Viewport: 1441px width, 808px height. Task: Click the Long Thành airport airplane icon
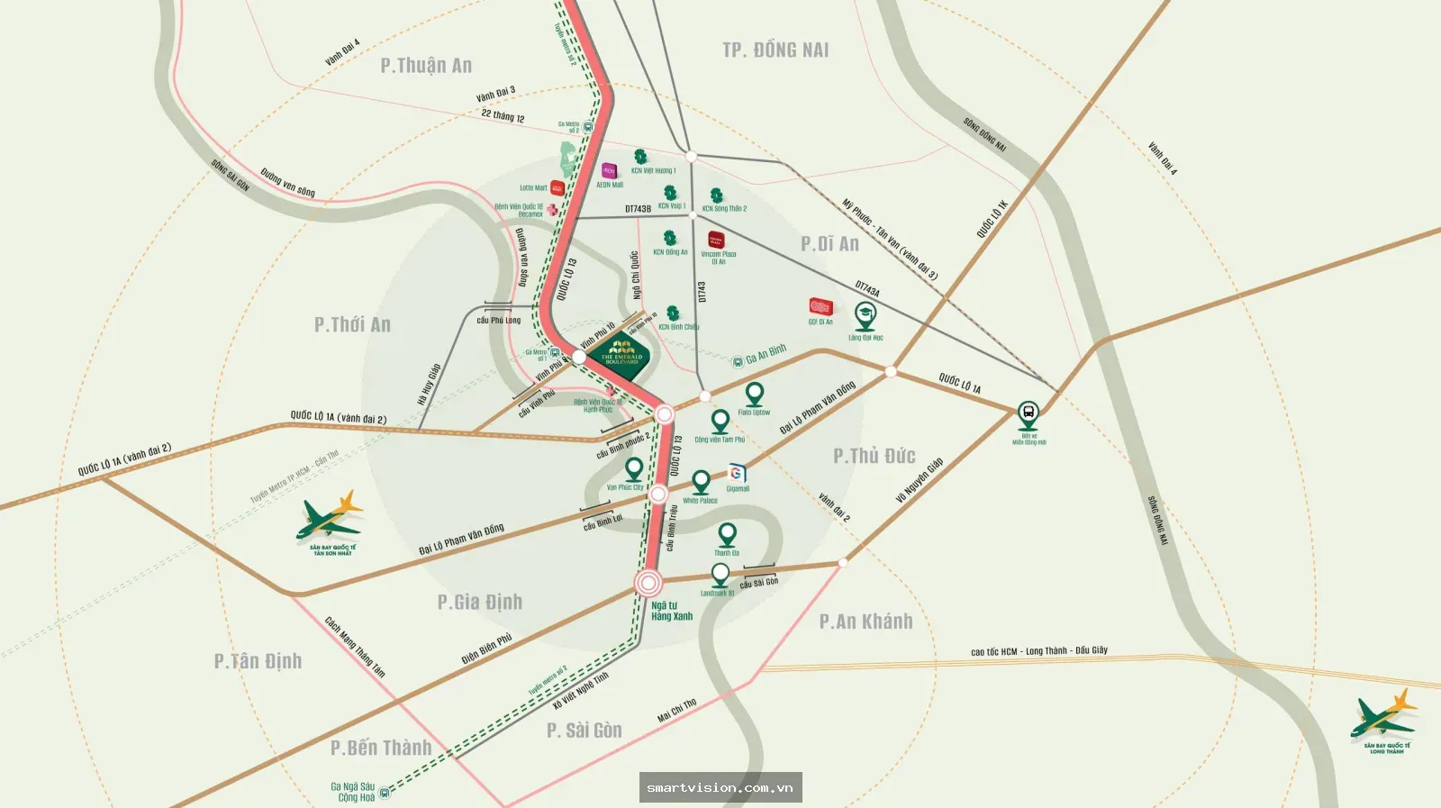pyautogui.click(x=1383, y=714)
